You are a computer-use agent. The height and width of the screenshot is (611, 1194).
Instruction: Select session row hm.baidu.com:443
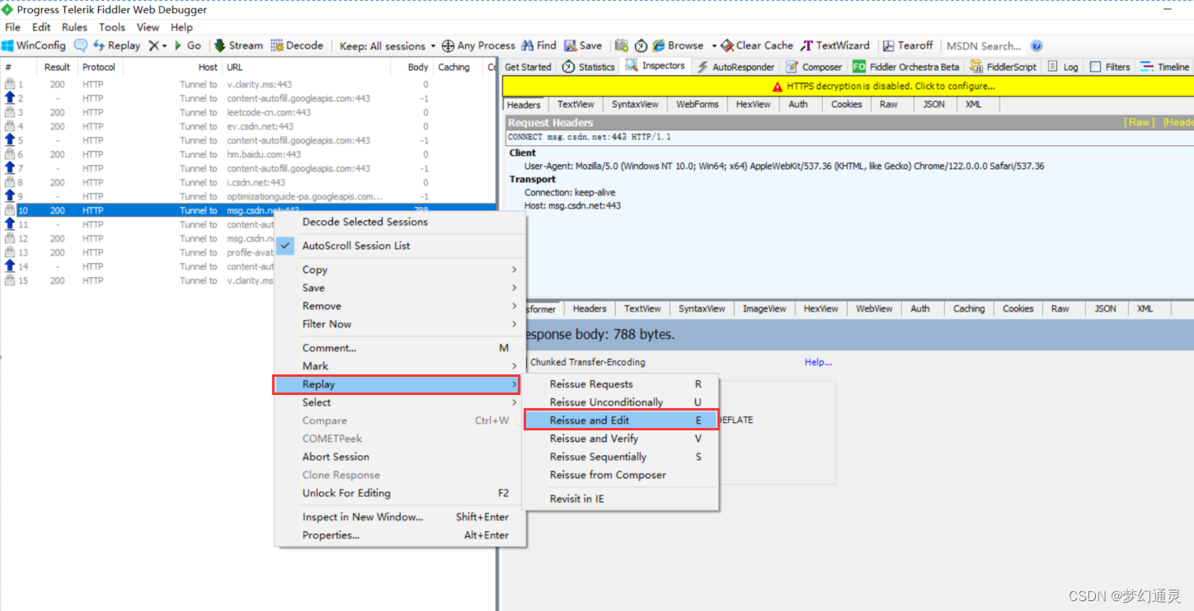point(247,154)
